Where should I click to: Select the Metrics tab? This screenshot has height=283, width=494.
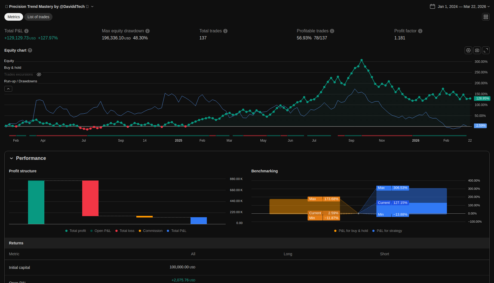14,17
